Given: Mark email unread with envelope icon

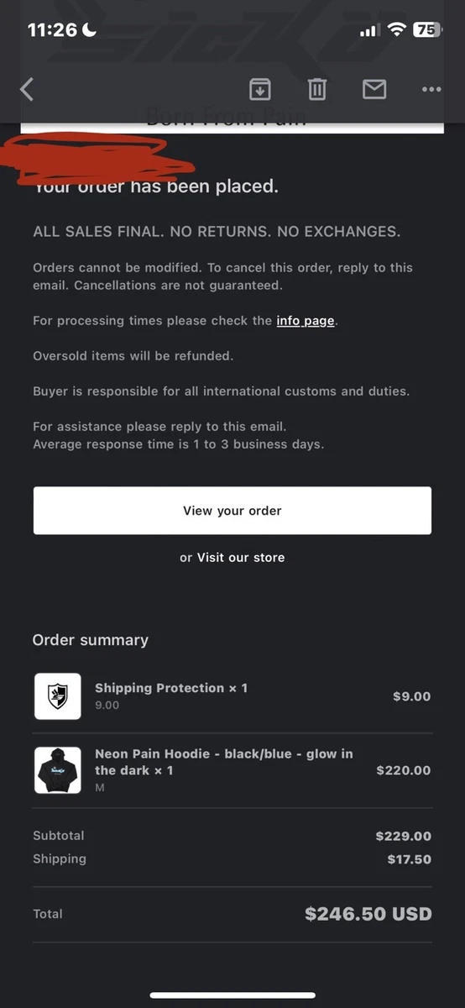Looking at the screenshot, I should pyautogui.click(x=374, y=89).
